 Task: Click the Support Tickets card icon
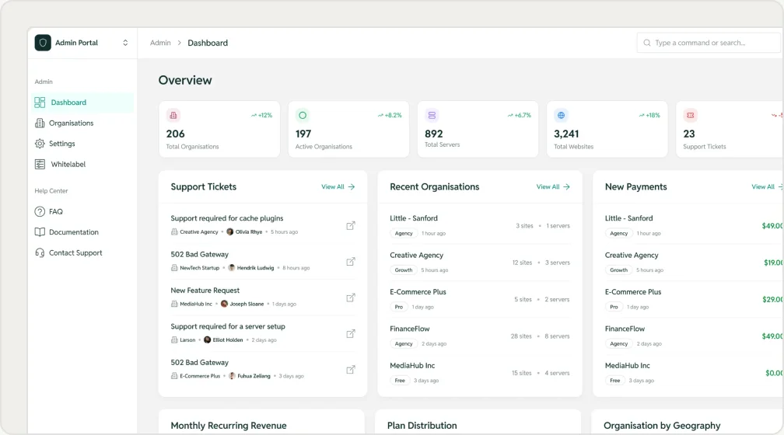pos(690,116)
